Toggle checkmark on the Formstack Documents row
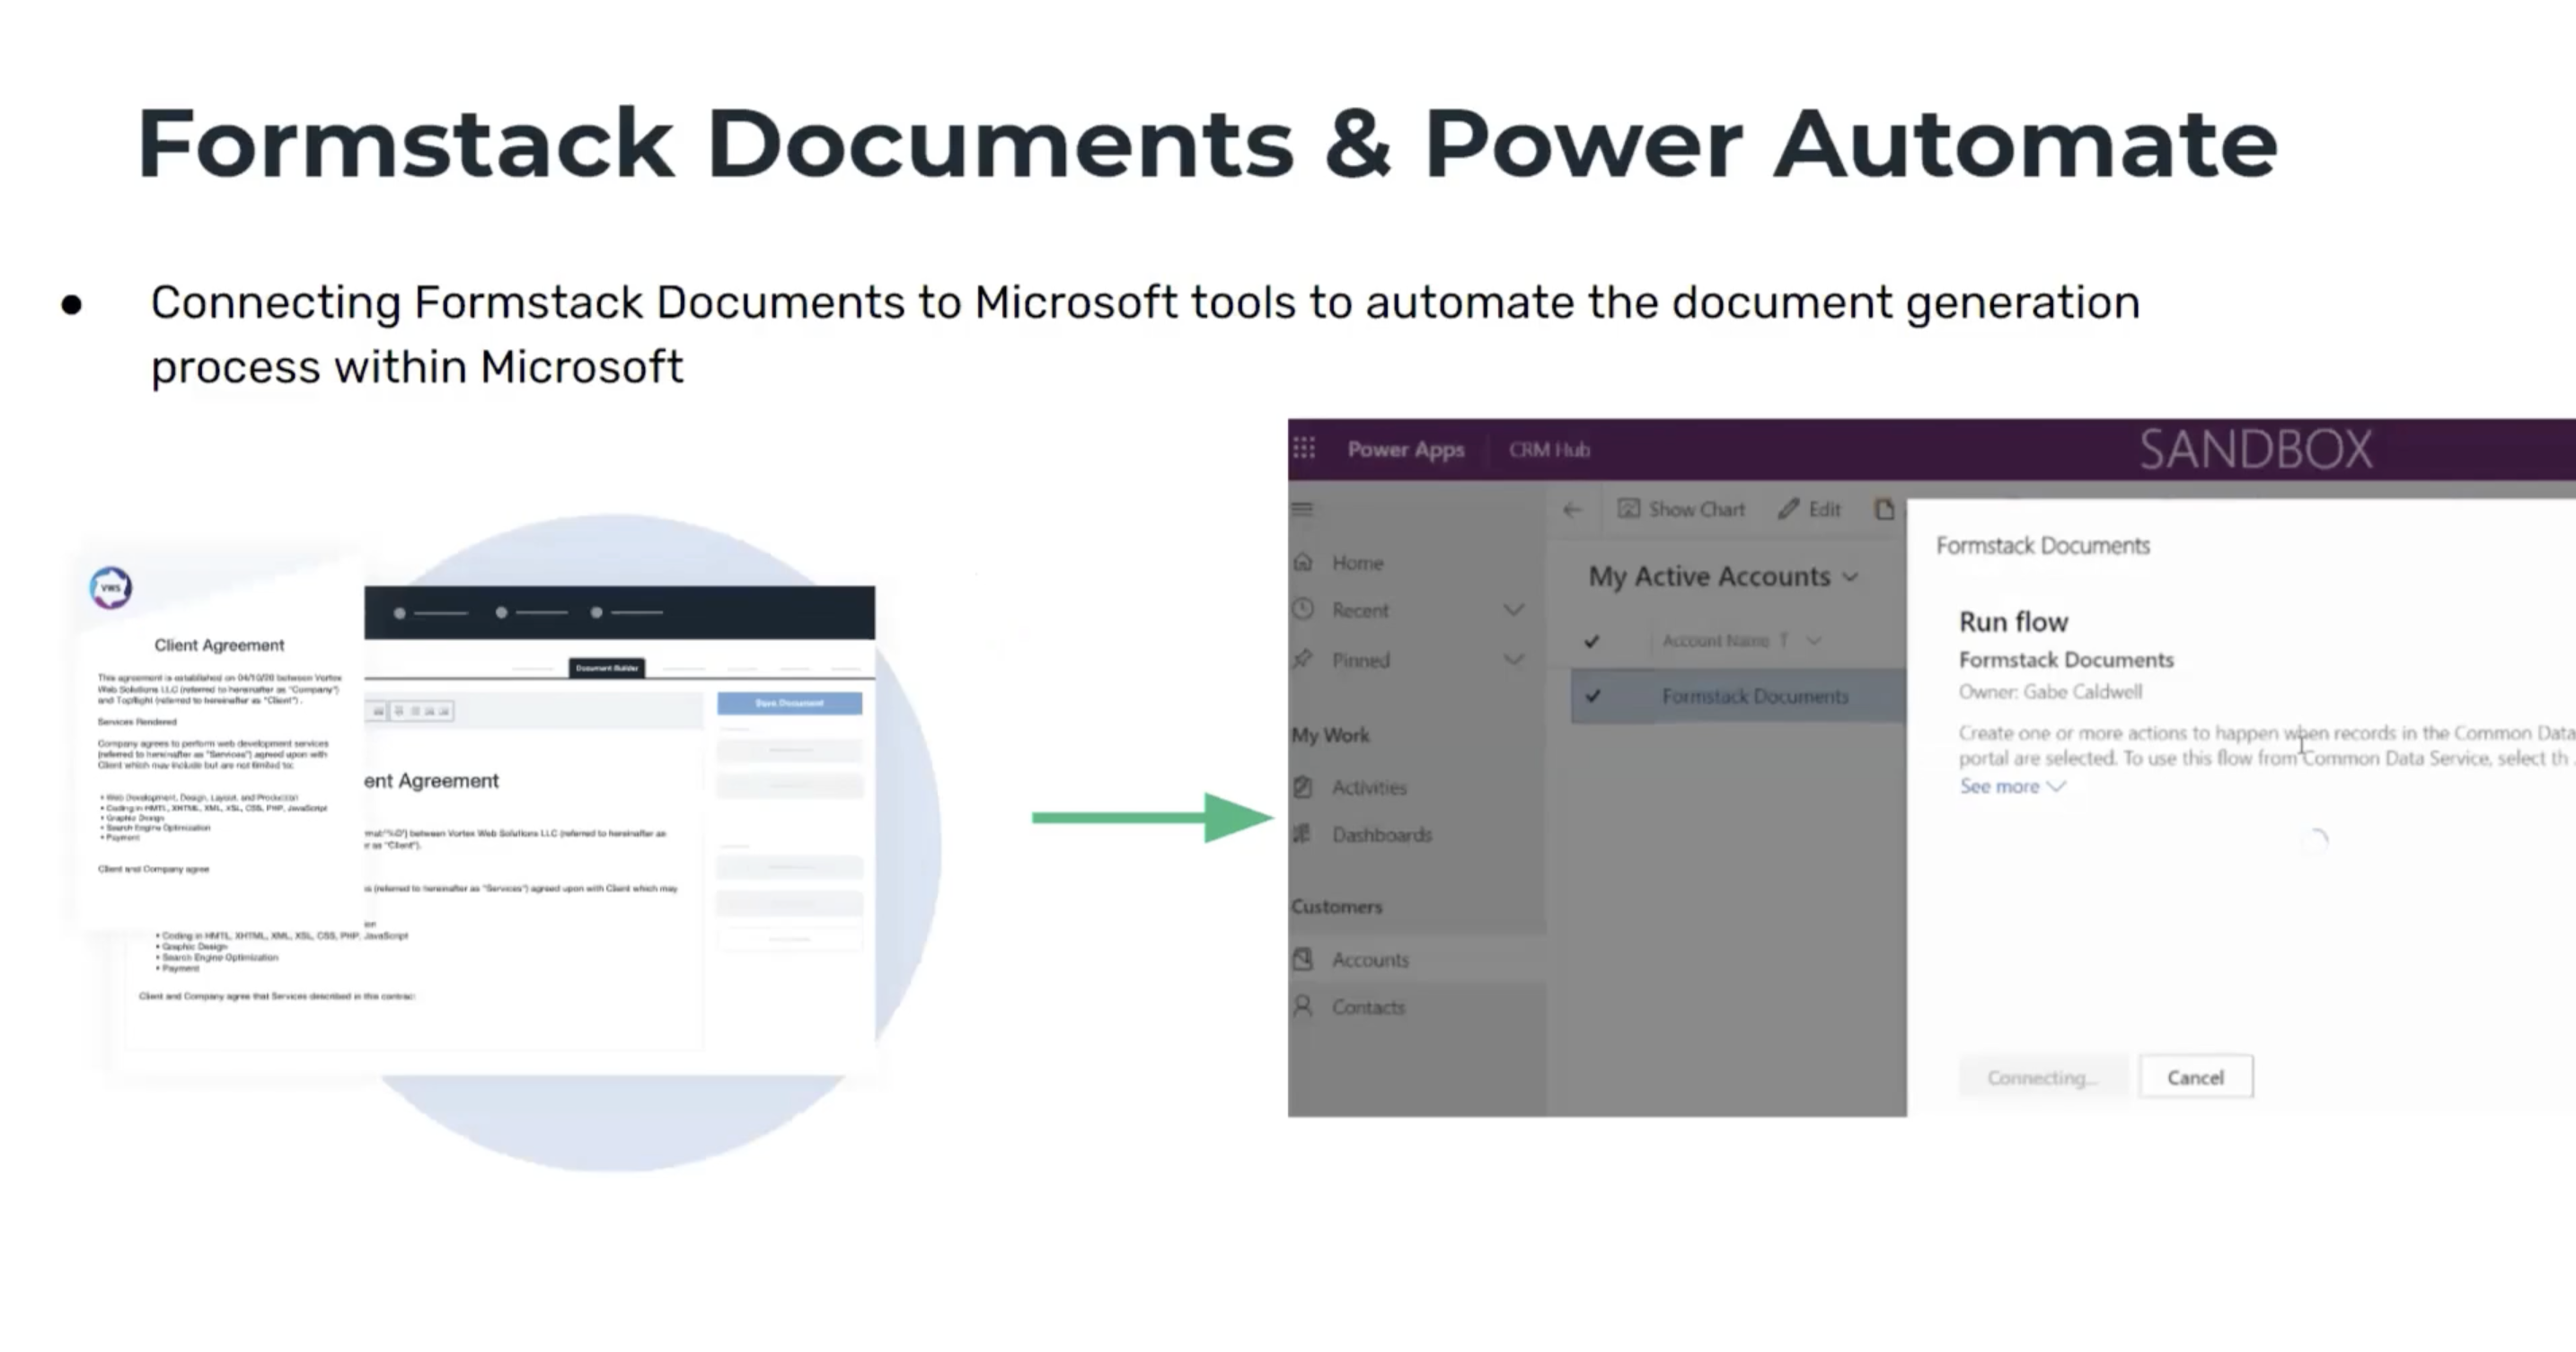The image size is (2576, 1352). click(x=1592, y=696)
